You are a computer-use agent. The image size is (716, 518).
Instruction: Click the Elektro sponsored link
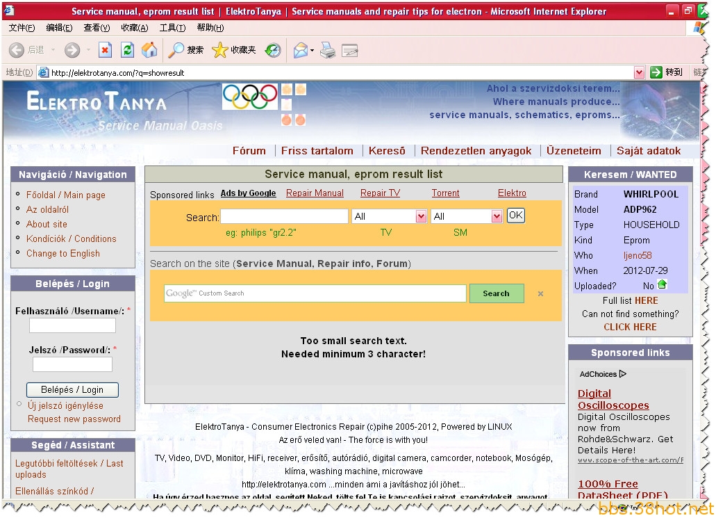pyautogui.click(x=512, y=193)
